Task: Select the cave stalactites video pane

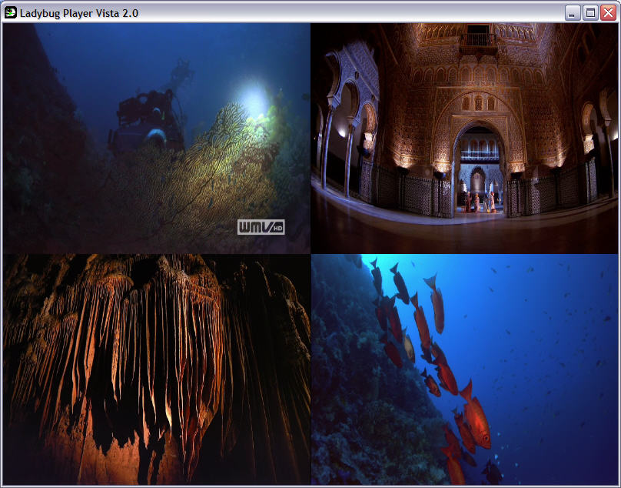Action: [157, 369]
